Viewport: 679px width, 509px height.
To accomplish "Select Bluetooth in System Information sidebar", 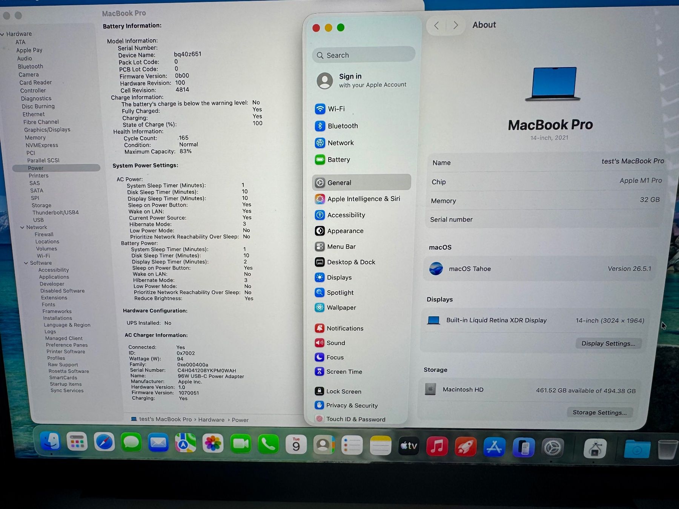I will 31,66.
